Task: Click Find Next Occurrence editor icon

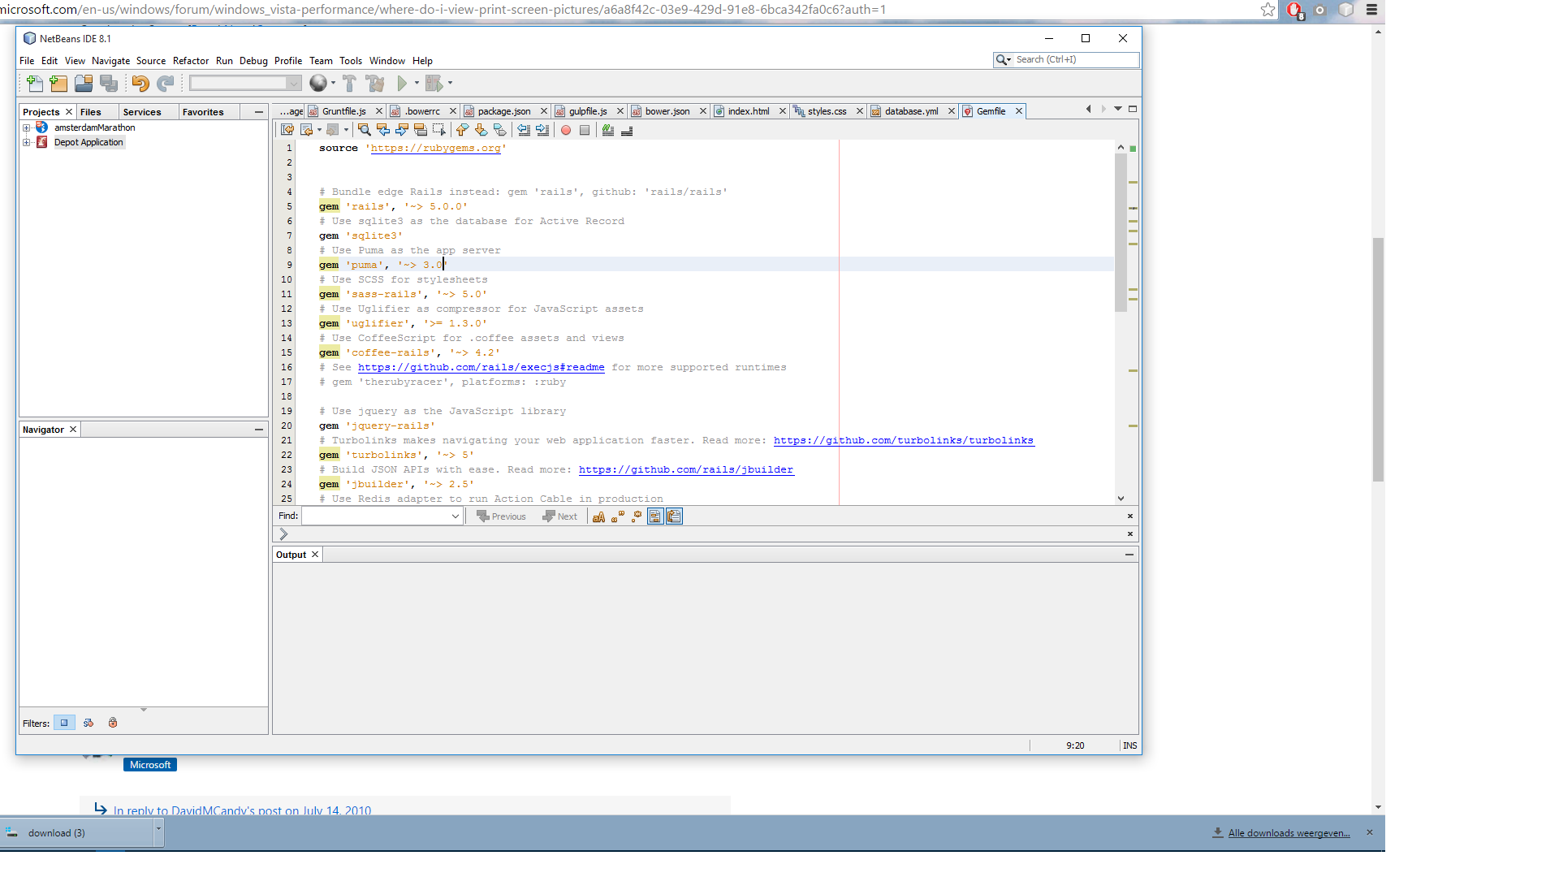Action: coord(402,130)
